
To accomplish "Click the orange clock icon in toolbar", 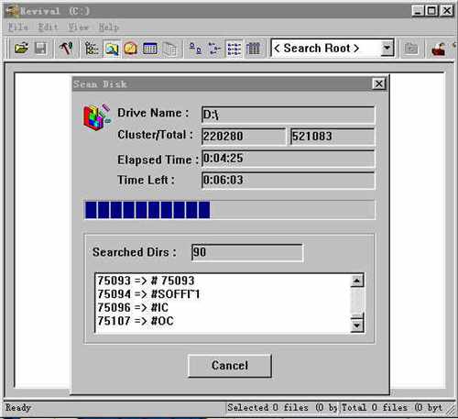I will [131, 49].
